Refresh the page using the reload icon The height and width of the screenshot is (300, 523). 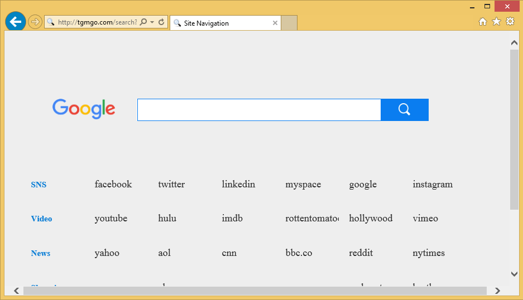click(x=161, y=22)
